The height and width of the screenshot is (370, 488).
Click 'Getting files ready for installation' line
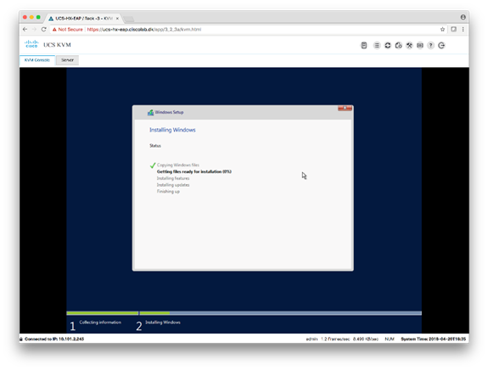[194, 171]
